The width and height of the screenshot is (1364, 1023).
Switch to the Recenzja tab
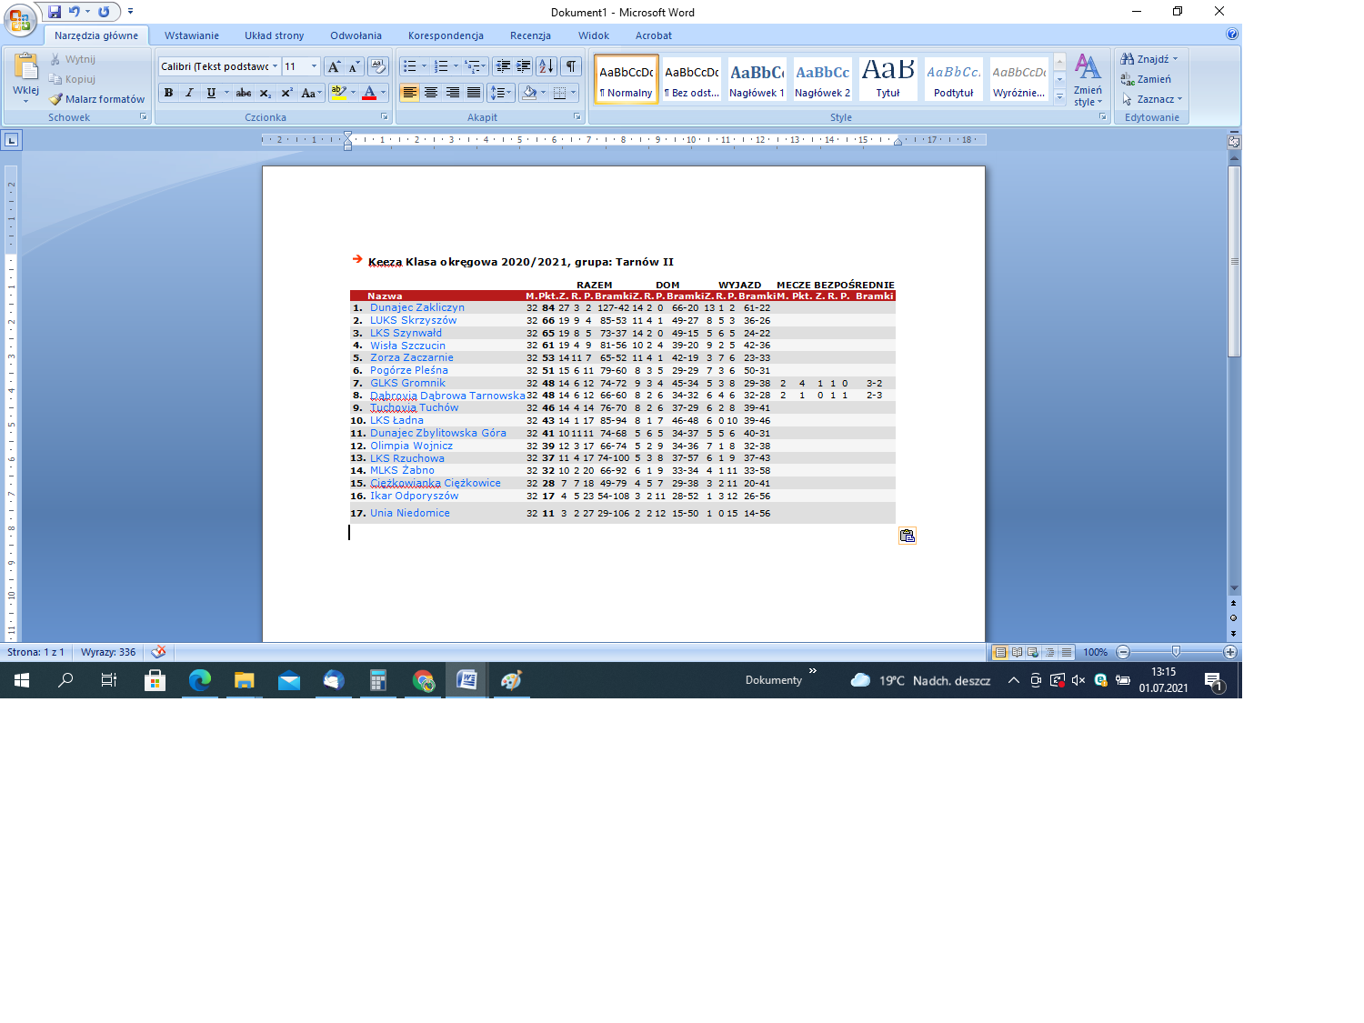[530, 35]
